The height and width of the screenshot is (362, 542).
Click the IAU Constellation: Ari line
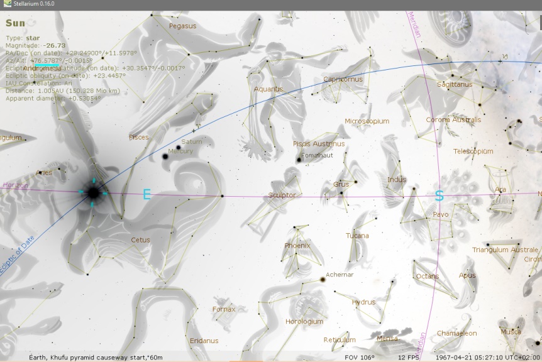pos(39,83)
